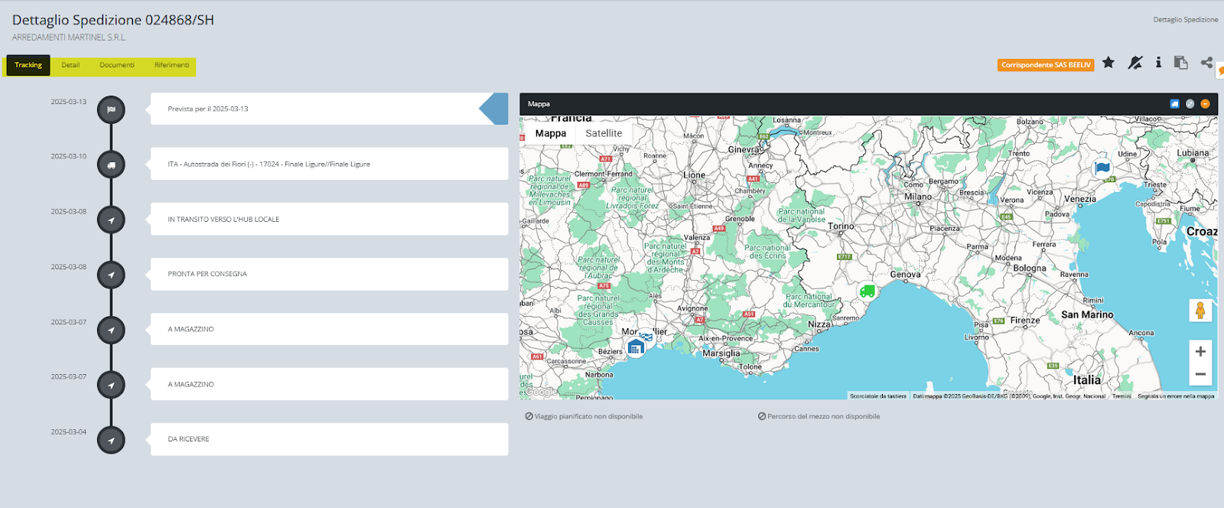Switch the map to Satellite view
Image resolution: width=1224 pixels, height=508 pixels.
604,133
